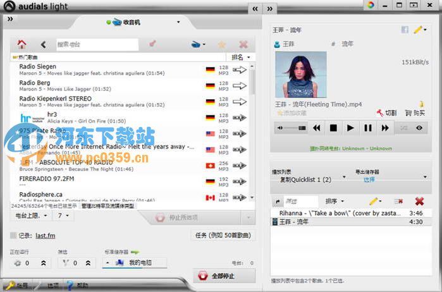Open the pencil tag-edit dropdown in player

(x=420, y=30)
